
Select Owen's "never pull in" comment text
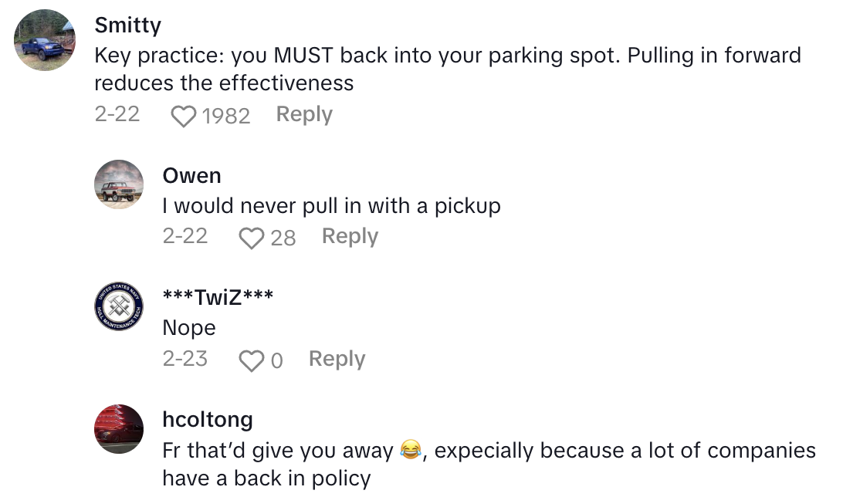coord(331,206)
